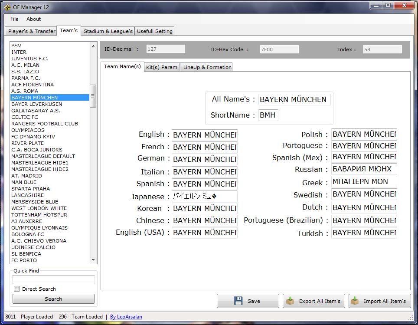The width and height of the screenshot is (418, 325).
Task: Click the floppy disk Save icon
Action: [x=238, y=301]
